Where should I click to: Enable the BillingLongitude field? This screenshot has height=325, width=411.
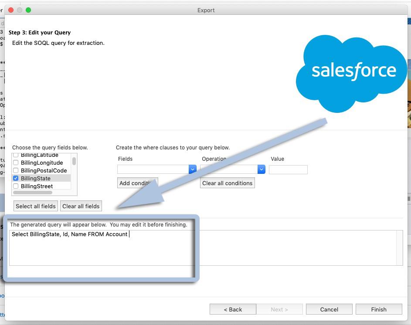[16, 163]
